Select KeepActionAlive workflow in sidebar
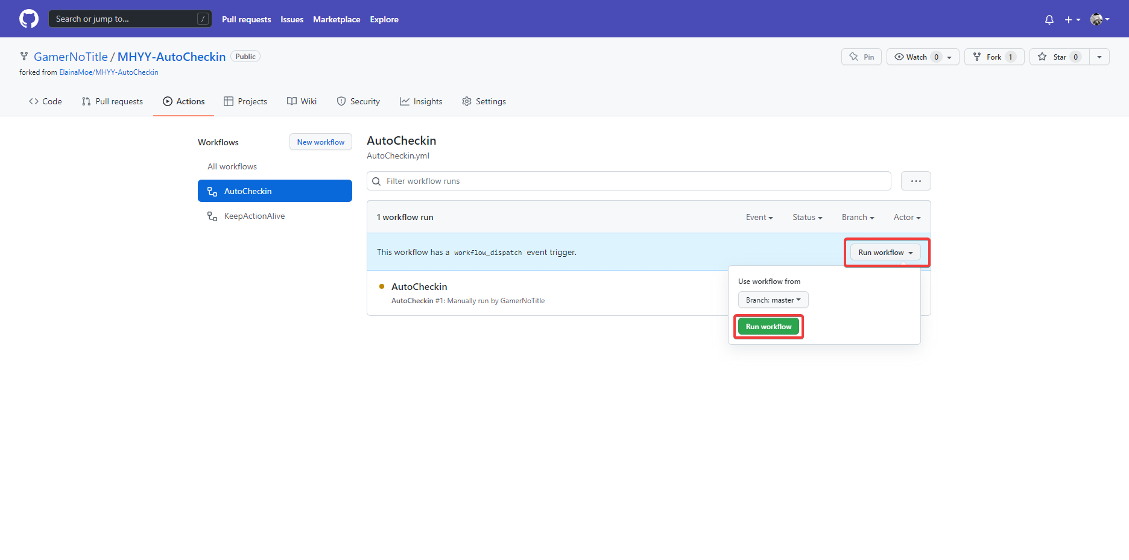Screen dimensions: 1129x560 (254, 216)
